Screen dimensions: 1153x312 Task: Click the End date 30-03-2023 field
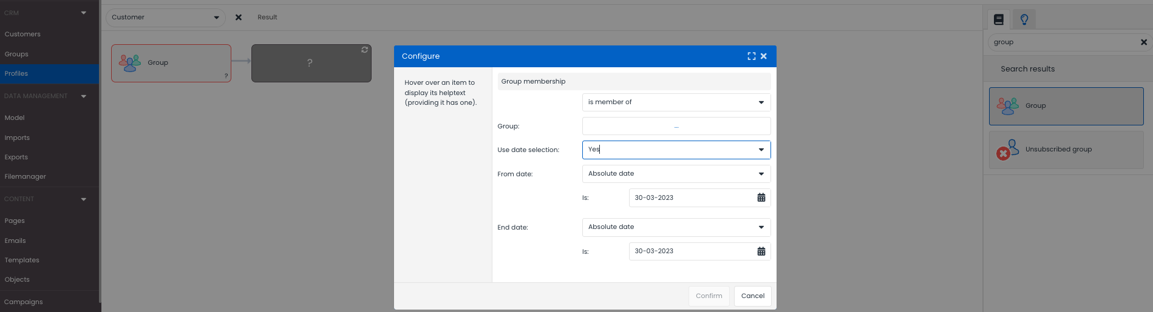point(700,251)
